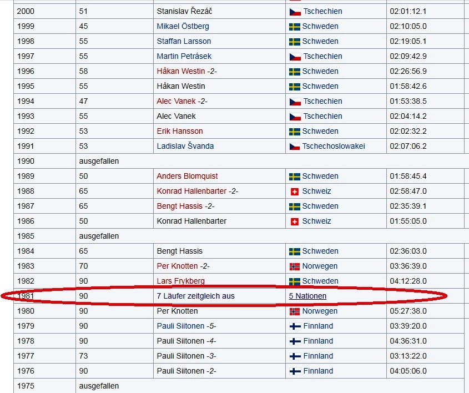
Task: Click the Czechoslovakia flag icon in the 1991 row
Action: pyautogui.click(x=295, y=147)
